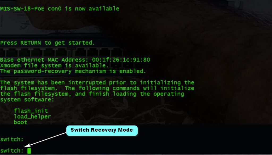
Task: Click the white arrow tip near prompt
Action: pyautogui.click(x=25, y=146)
